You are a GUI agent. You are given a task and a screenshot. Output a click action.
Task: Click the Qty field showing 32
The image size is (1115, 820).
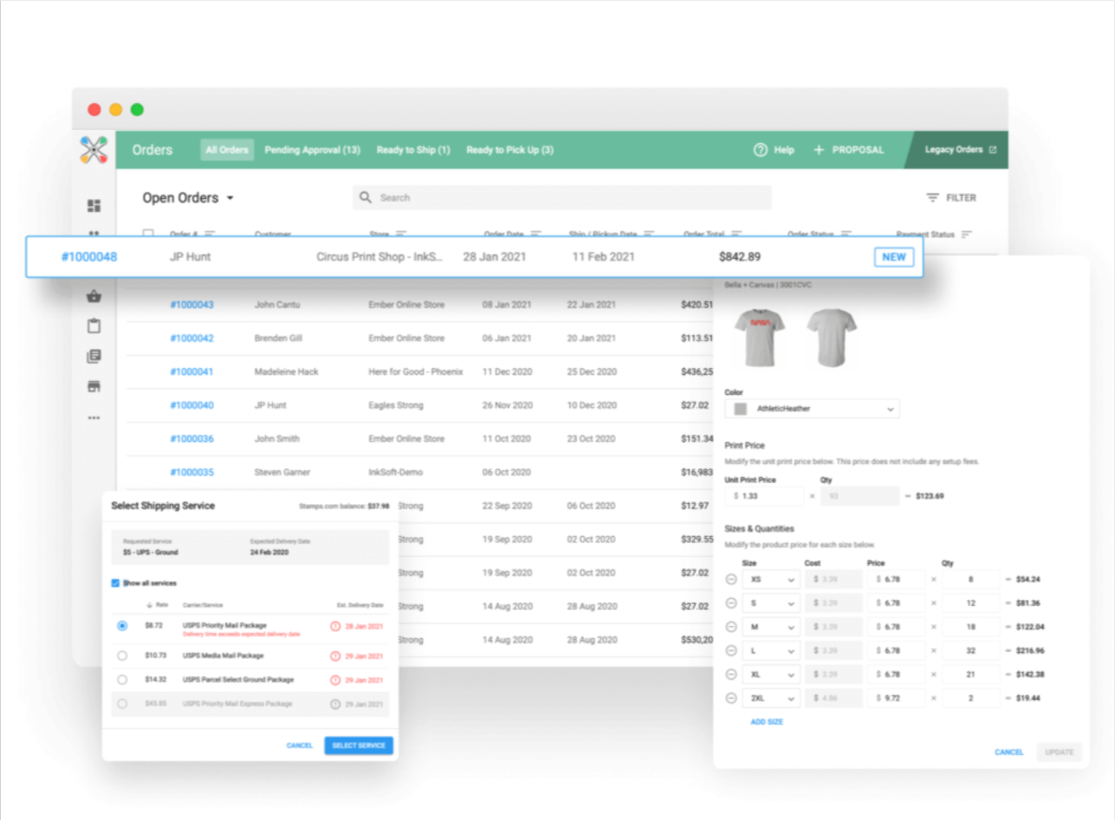pyautogui.click(x=970, y=650)
